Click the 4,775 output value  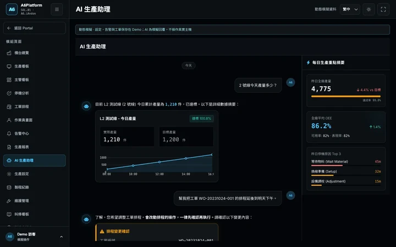click(x=321, y=89)
